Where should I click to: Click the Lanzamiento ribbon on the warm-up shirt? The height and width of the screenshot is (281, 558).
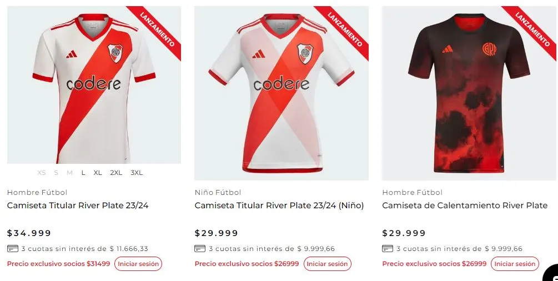click(x=532, y=29)
